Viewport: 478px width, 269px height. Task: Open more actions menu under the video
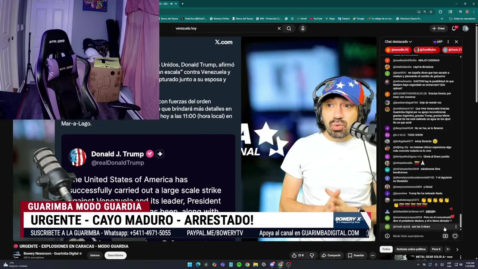(372, 256)
